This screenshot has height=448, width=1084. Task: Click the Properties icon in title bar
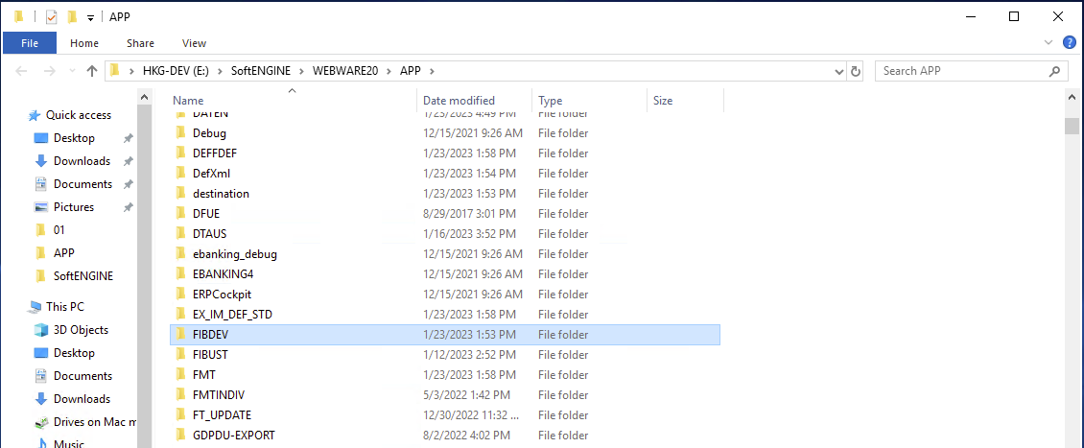[x=52, y=17]
